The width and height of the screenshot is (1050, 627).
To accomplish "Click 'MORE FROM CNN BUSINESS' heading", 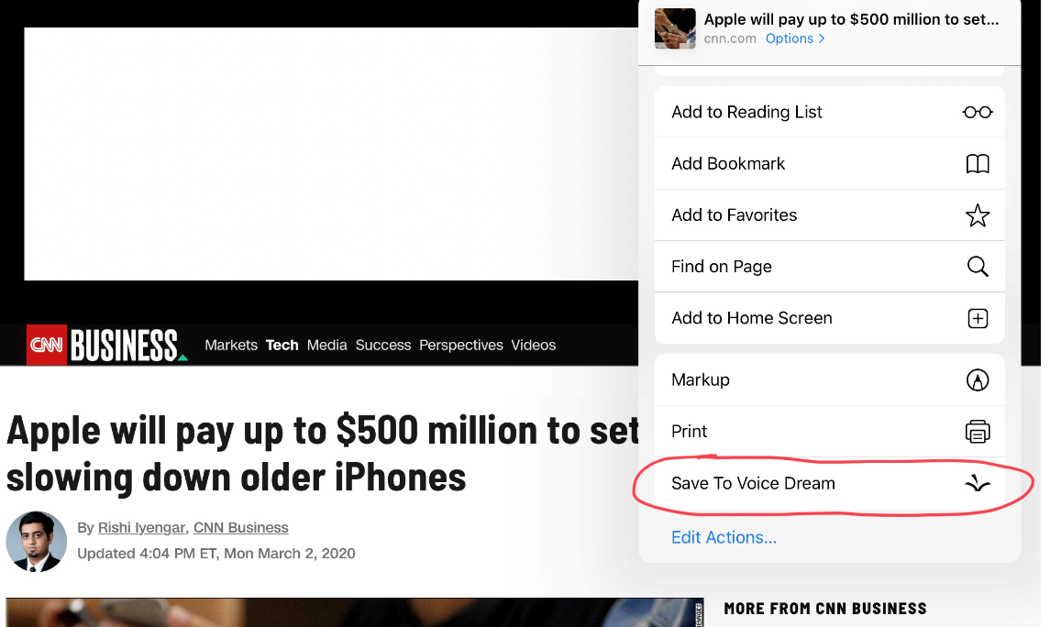I will [825, 609].
